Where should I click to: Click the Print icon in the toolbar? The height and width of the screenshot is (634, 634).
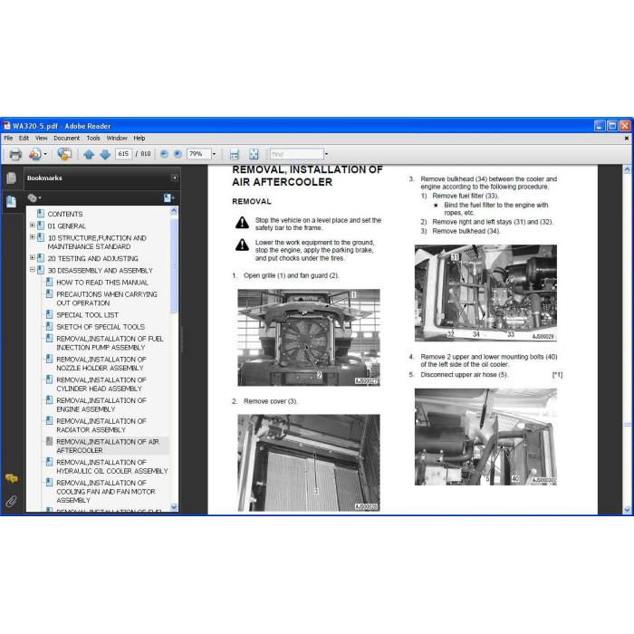coord(15,154)
